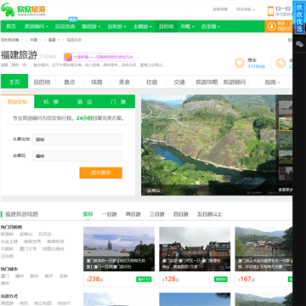
Task: Click 厦门大学 hot destination link
Action: coord(28,249)
